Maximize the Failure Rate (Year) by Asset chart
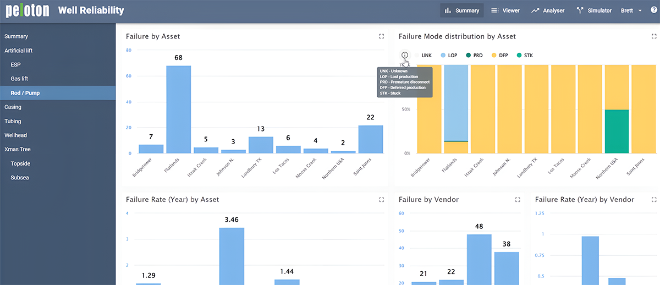Image resolution: width=660 pixels, height=285 pixels. click(381, 200)
